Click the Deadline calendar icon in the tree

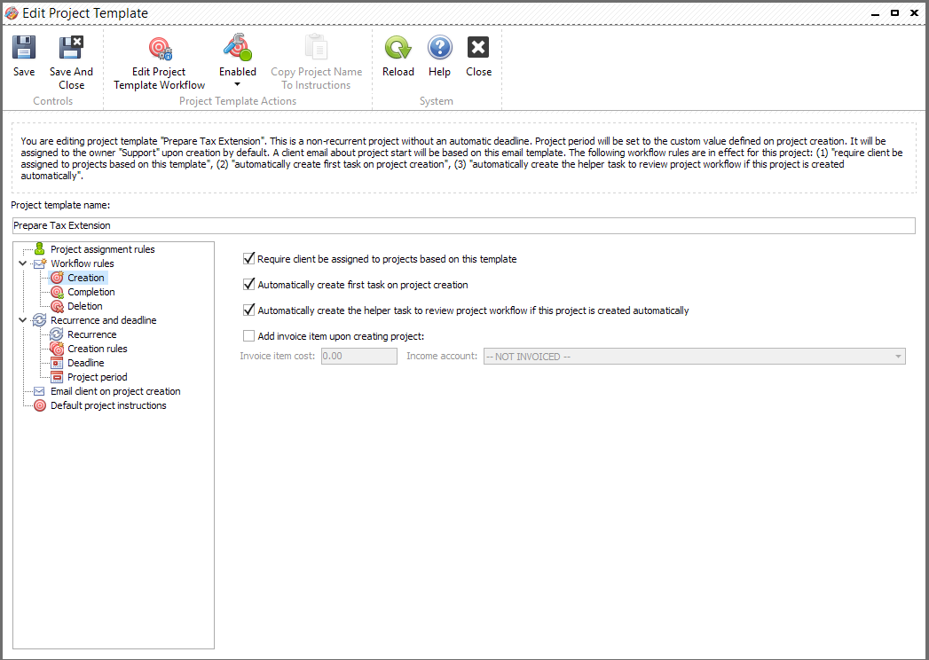57,363
